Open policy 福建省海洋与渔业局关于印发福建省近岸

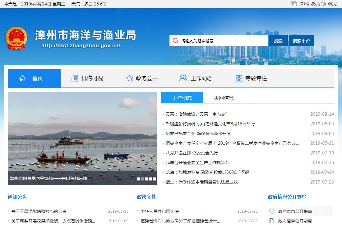pos(180,221)
